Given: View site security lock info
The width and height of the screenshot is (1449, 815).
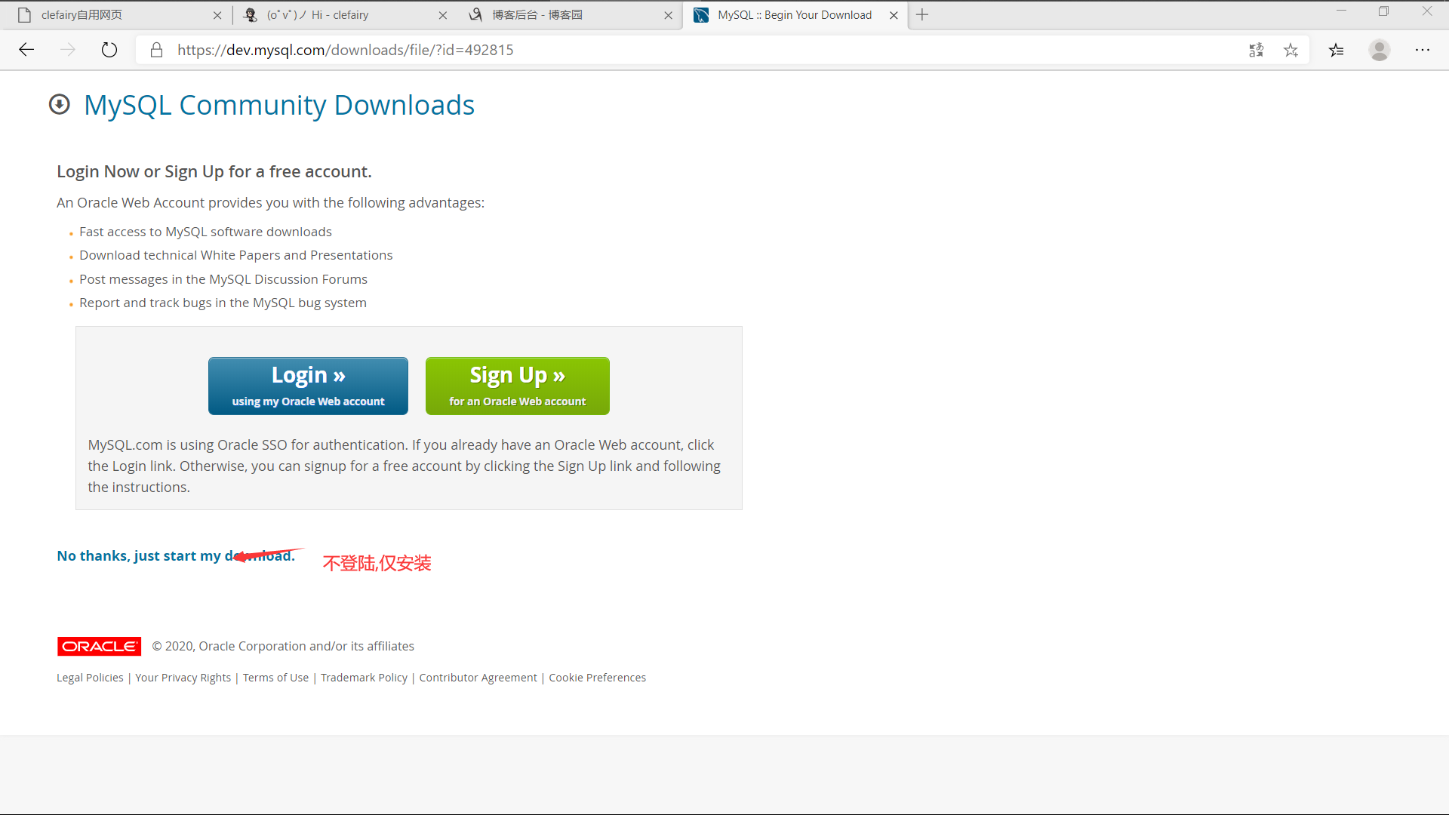Looking at the screenshot, I should pyautogui.click(x=156, y=50).
